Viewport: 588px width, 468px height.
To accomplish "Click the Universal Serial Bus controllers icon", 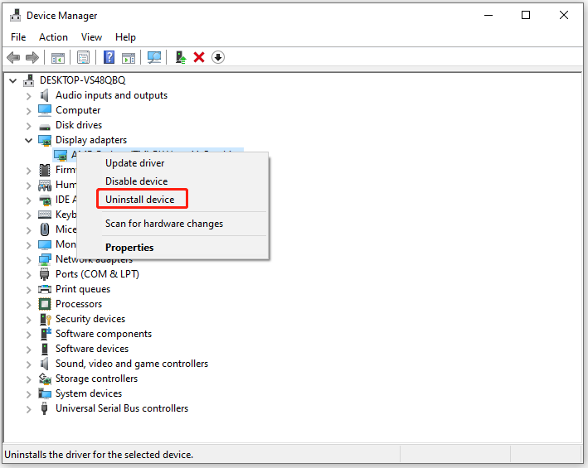I will tap(44, 408).
